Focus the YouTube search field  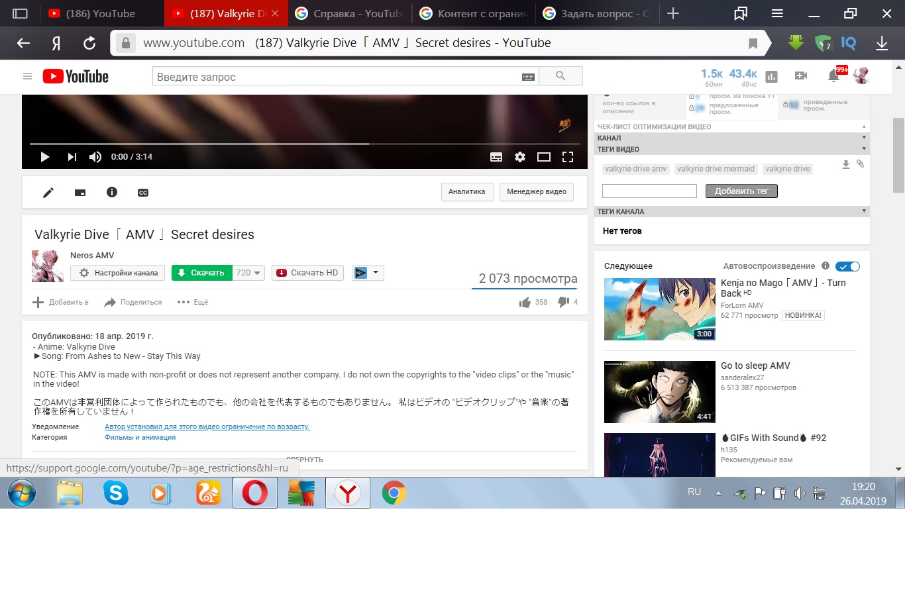(x=337, y=76)
